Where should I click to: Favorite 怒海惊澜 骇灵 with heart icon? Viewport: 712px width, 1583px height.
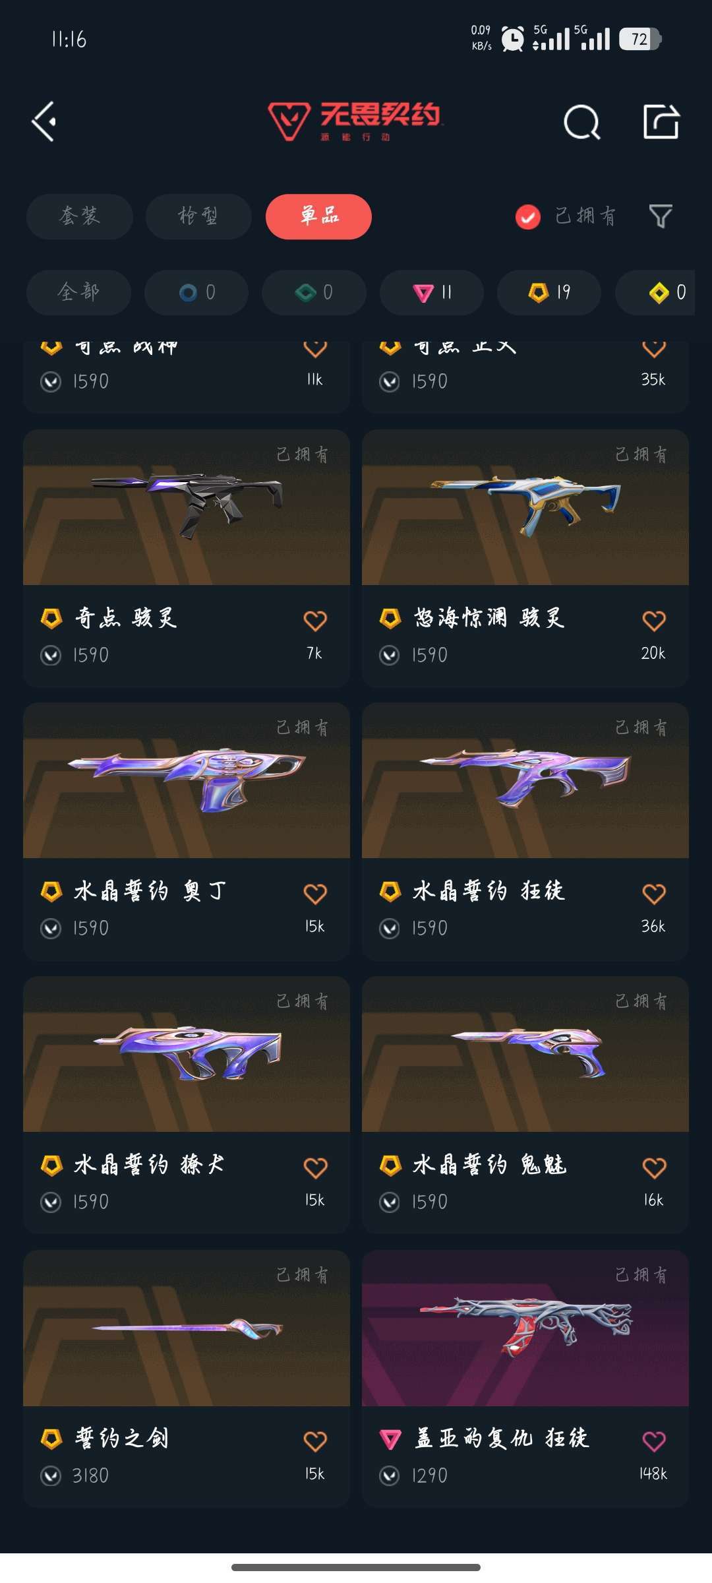coord(654,620)
